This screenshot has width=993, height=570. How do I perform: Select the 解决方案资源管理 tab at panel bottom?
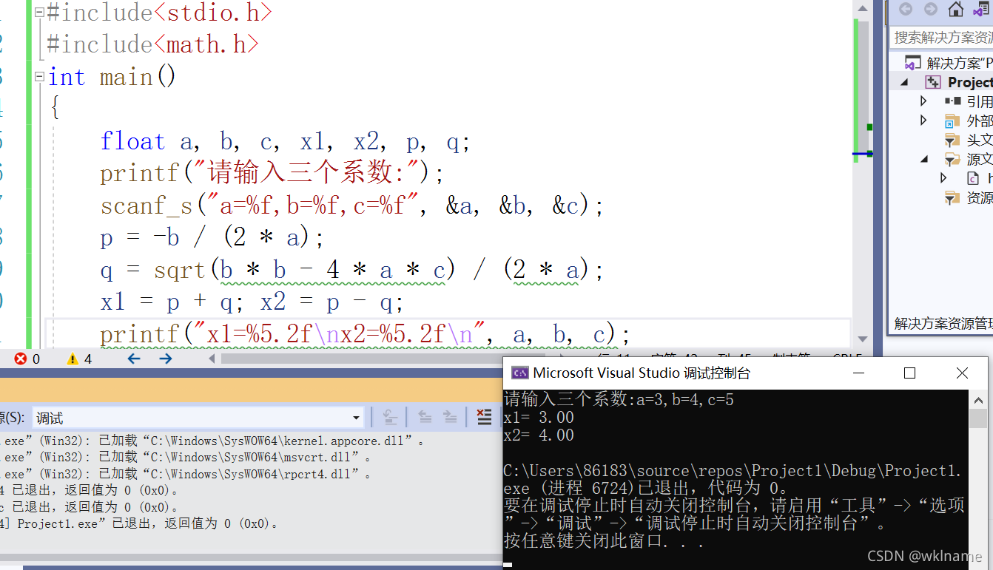tap(943, 323)
